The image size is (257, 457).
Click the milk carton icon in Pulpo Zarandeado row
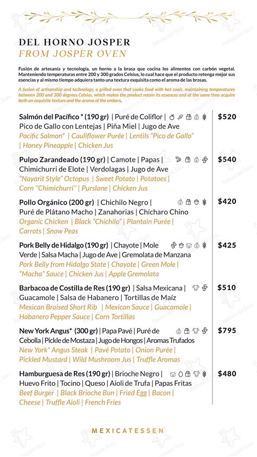point(188,160)
